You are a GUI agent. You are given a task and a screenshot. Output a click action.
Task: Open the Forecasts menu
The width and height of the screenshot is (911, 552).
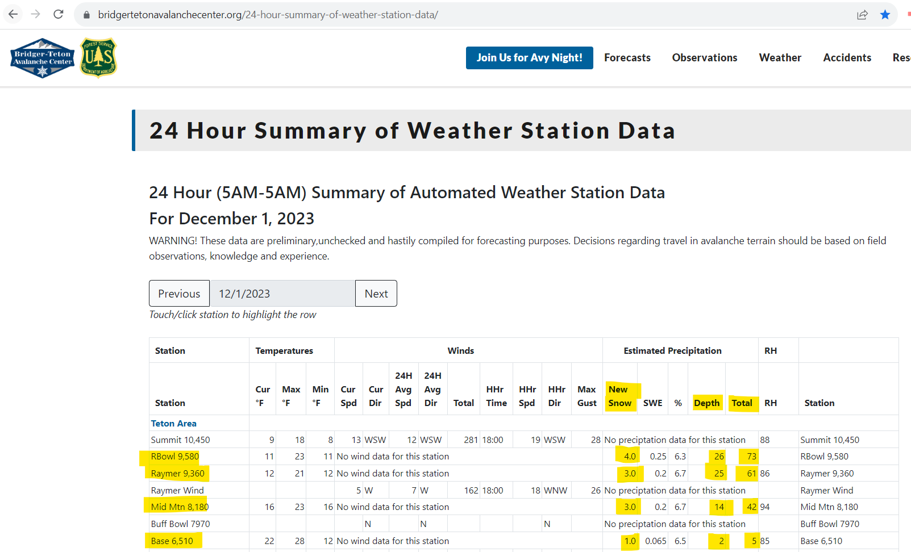pyautogui.click(x=627, y=58)
